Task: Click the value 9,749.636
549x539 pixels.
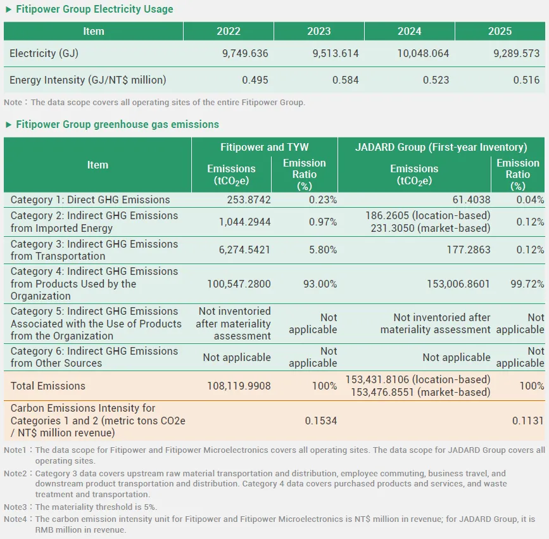Action: click(x=245, y=53)
